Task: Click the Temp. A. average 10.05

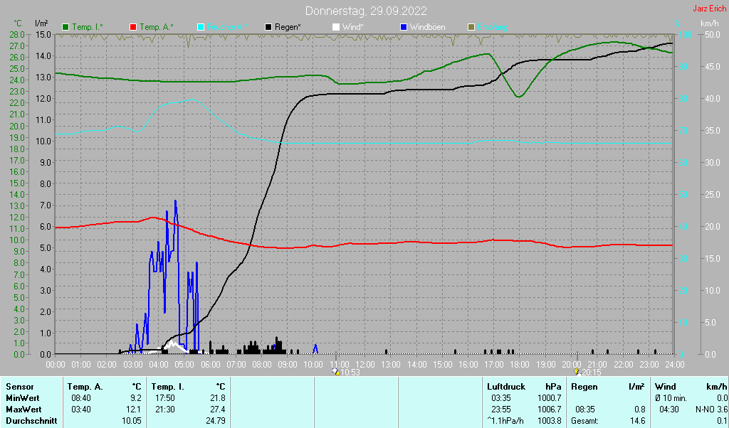Action: click(132, 421)
